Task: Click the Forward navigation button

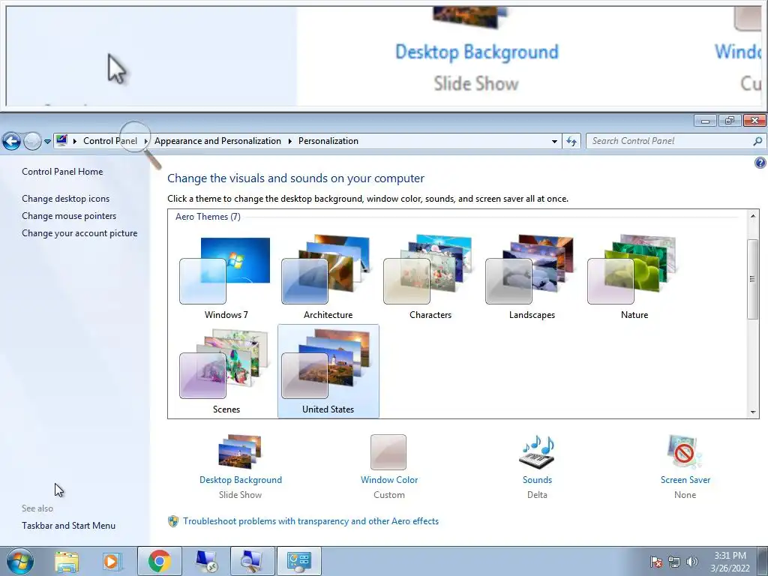Action: 32,141
